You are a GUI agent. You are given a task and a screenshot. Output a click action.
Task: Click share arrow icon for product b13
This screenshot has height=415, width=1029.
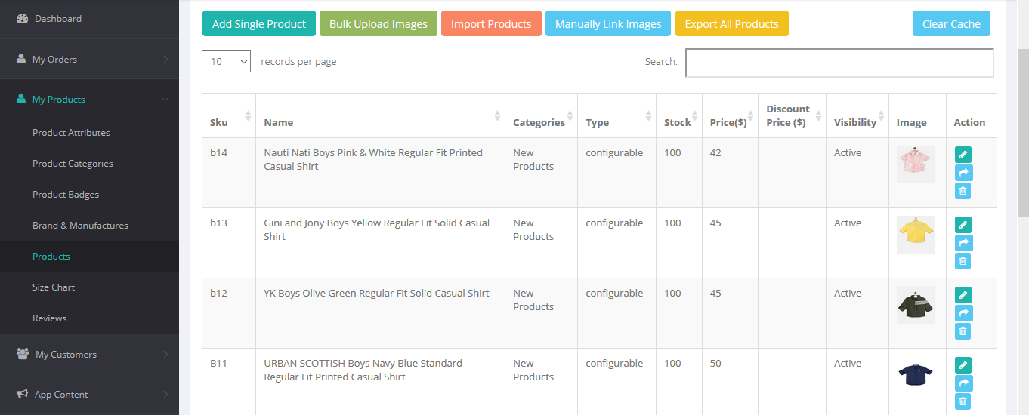963,243
